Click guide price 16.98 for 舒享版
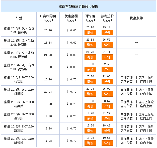Viewport: 157px width, 148px height. 48,128
